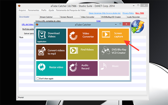Open the Diego Uscanga website link

(105, 13)
